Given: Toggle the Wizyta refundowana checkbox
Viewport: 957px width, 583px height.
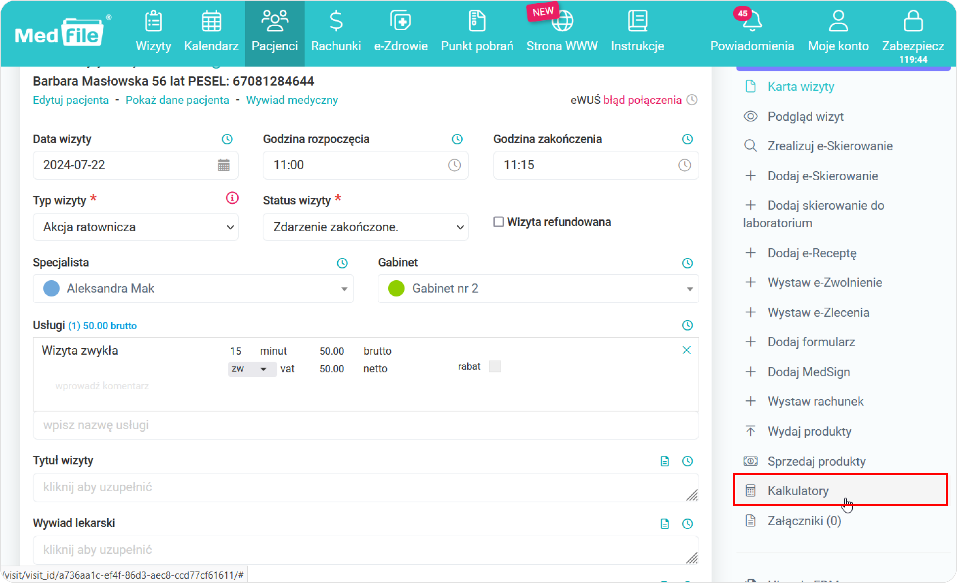Looking at the screenshot, I should click(497, 221).
